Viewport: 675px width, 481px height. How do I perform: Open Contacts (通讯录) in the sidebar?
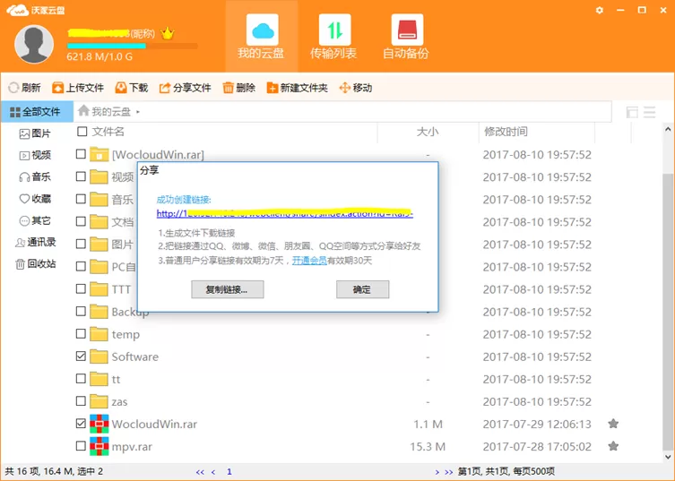tap(35, 242)
